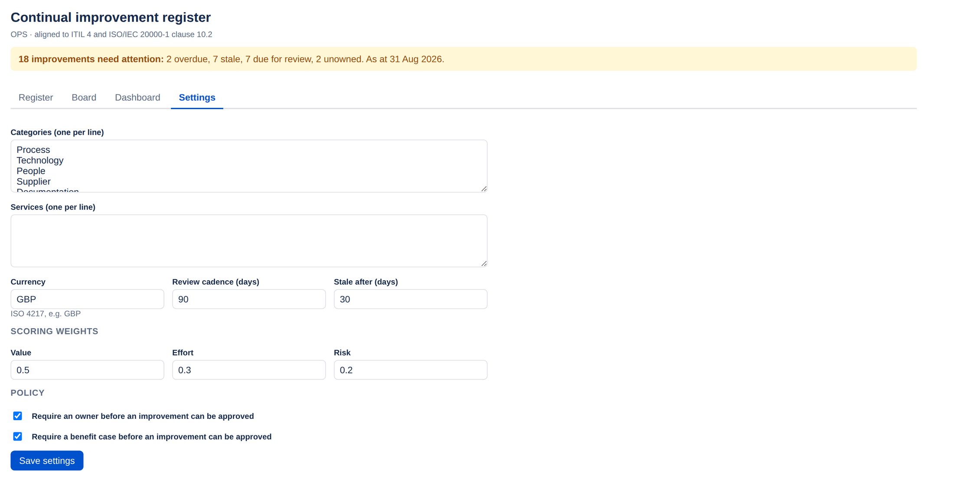Click the Risk weight field

click(410, 370)
